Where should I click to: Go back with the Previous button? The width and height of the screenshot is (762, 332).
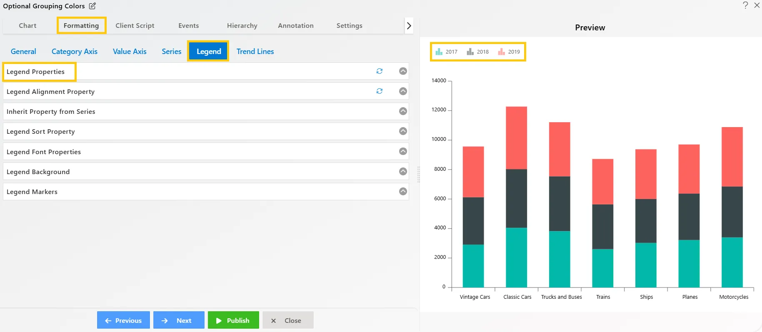pos(123,320)
